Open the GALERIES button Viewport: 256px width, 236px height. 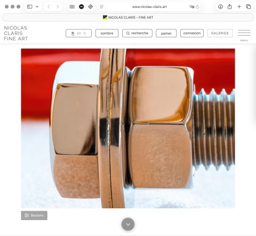click(220, 33)
